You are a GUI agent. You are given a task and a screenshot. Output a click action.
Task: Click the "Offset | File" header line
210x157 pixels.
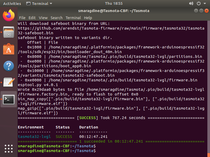(43, 42)
